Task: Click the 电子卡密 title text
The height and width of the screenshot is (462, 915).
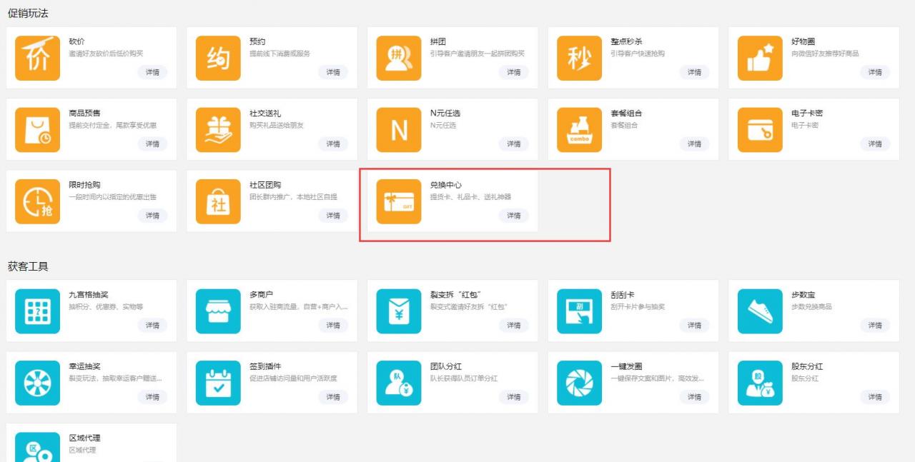Action: point(807,114)
